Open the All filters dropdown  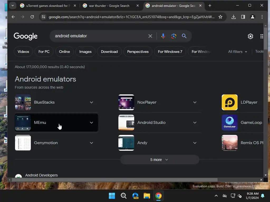tap(238, 52)
